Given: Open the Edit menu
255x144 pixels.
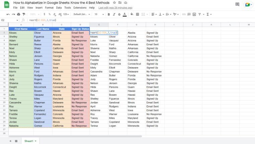Looking at the screenshot, I should tap(22, 8).
